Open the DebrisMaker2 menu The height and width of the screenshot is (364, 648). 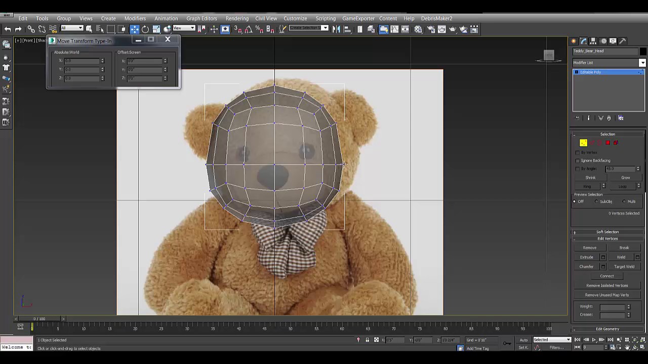[436, 18]
